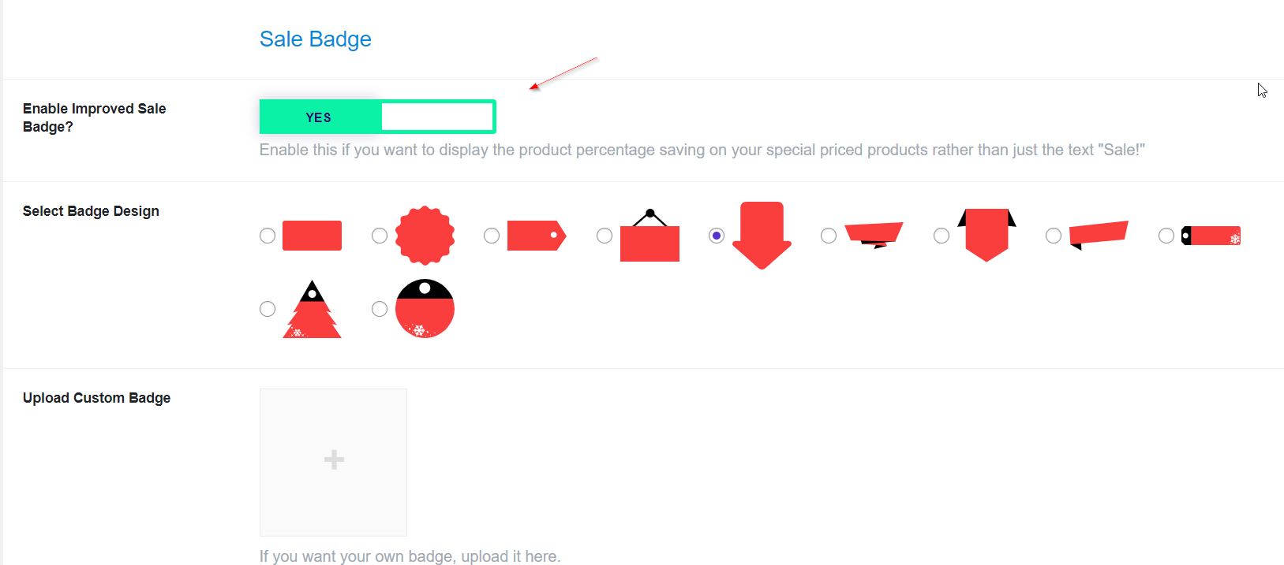Click the round ornament ball badge image
Image resolution: width=1284 pixels, height=565 pixels.
click(425, 309)
